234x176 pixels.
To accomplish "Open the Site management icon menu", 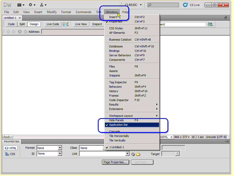I will point(43,5).
